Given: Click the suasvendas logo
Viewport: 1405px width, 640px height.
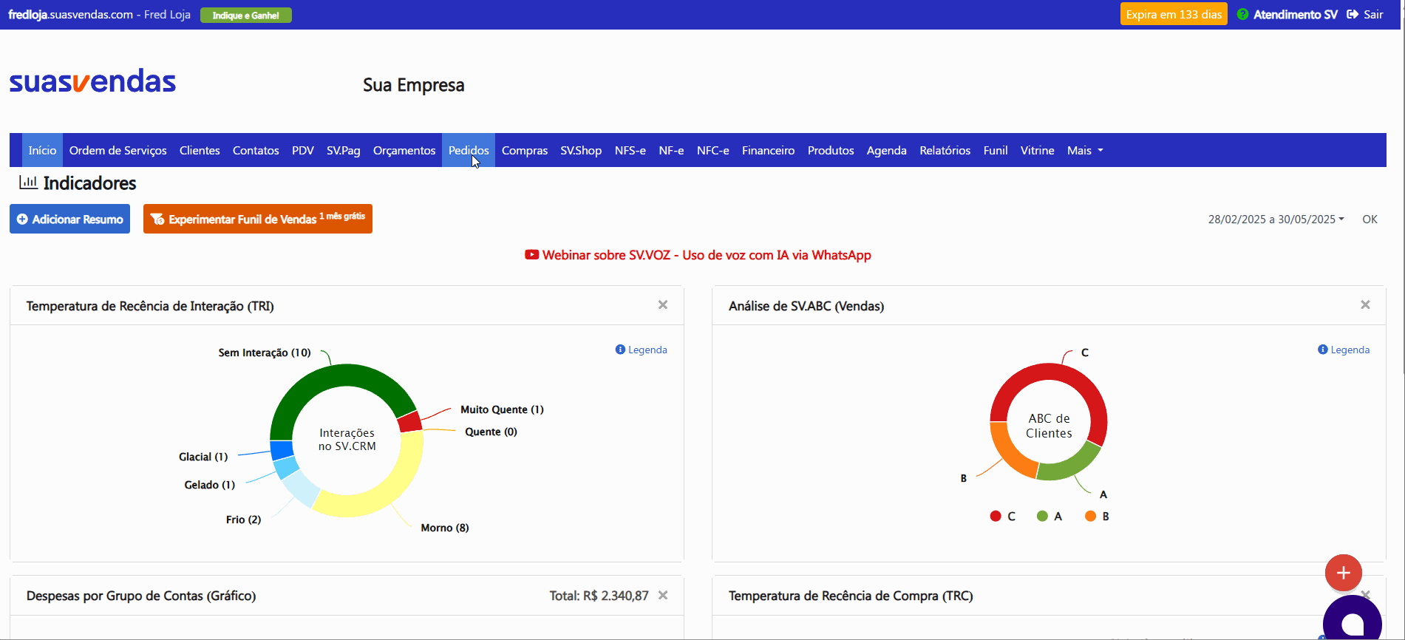Looking at the screenshot, I should 92,81.
